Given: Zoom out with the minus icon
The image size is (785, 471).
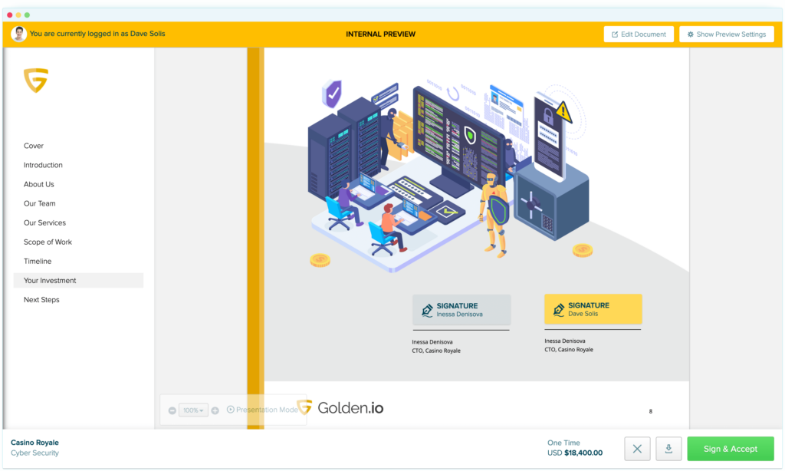Looking at the screenshot, I should [x=172, y=410].
